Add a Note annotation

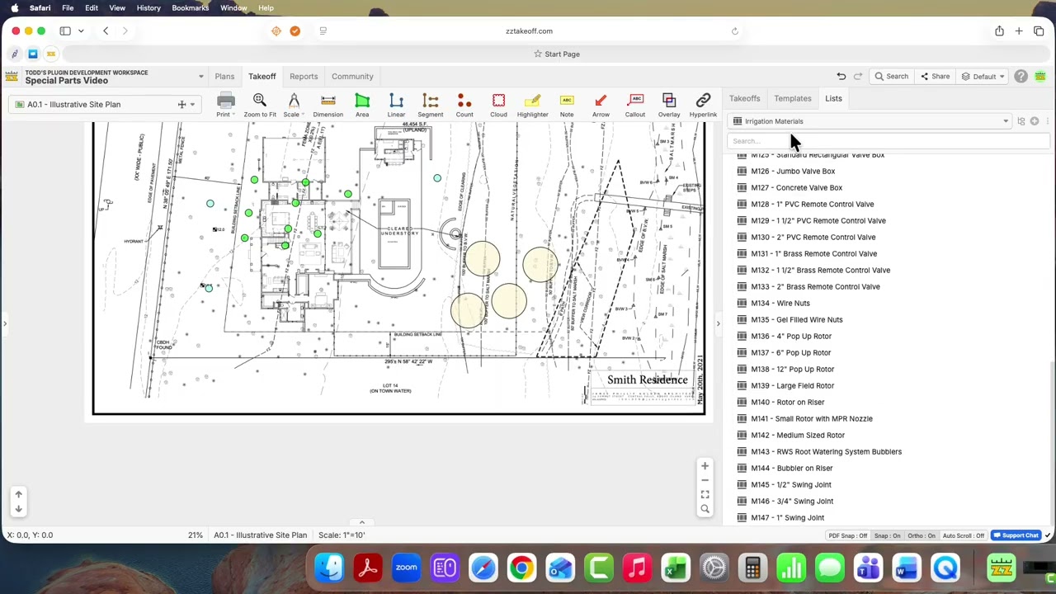pos(567,105)
